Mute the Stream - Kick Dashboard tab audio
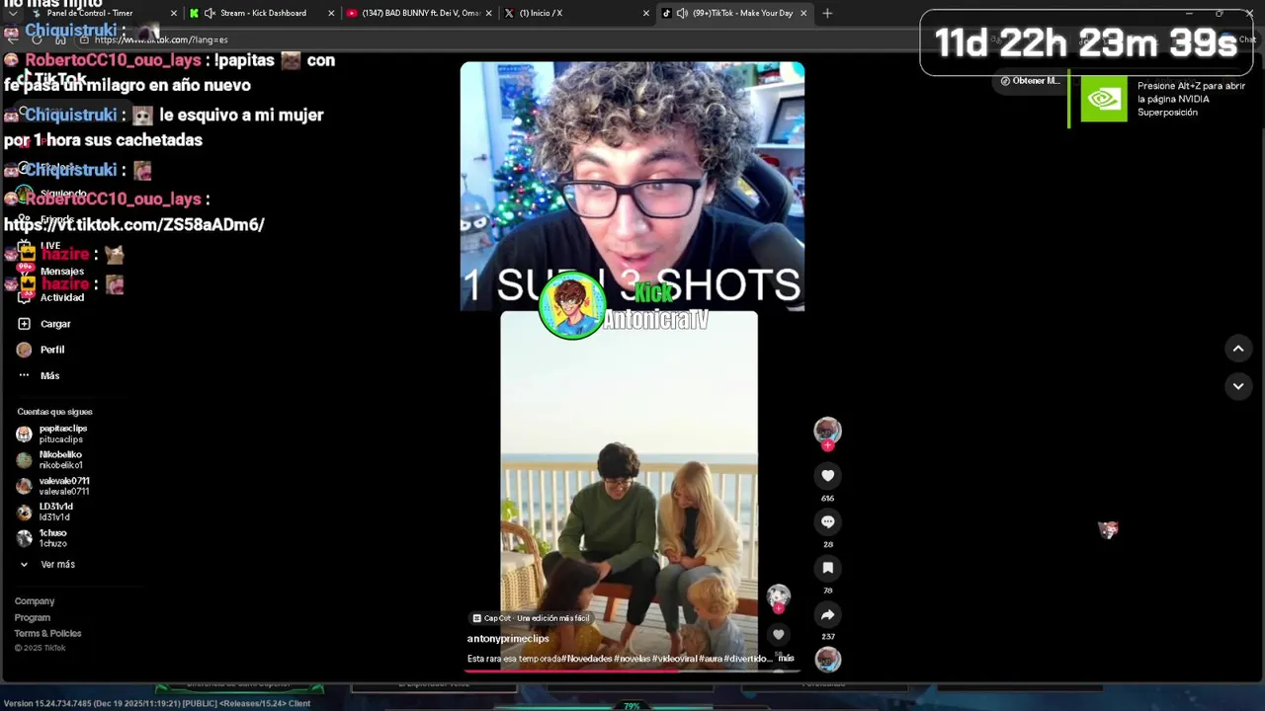The height and width of the screenshot is (711, 1265). click(x=210, y=13)
